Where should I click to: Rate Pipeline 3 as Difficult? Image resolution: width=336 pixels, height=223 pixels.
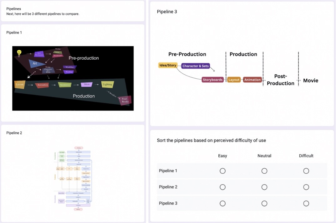[306, 203]
